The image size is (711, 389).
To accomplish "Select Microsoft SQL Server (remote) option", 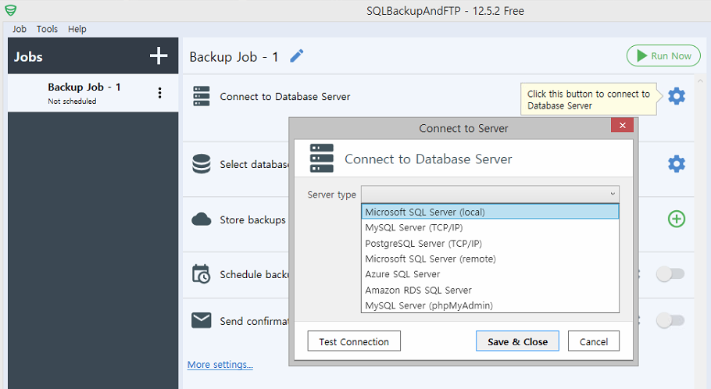I will 490,259.
